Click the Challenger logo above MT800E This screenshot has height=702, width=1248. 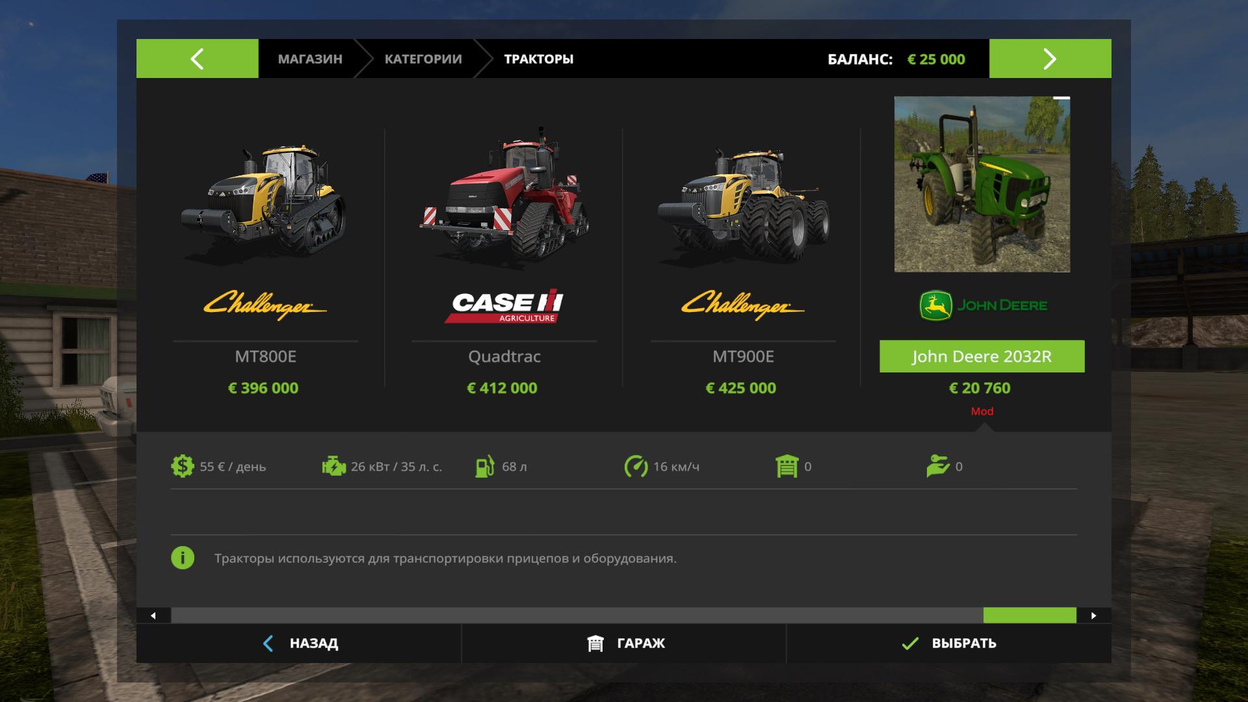point(265,305)
